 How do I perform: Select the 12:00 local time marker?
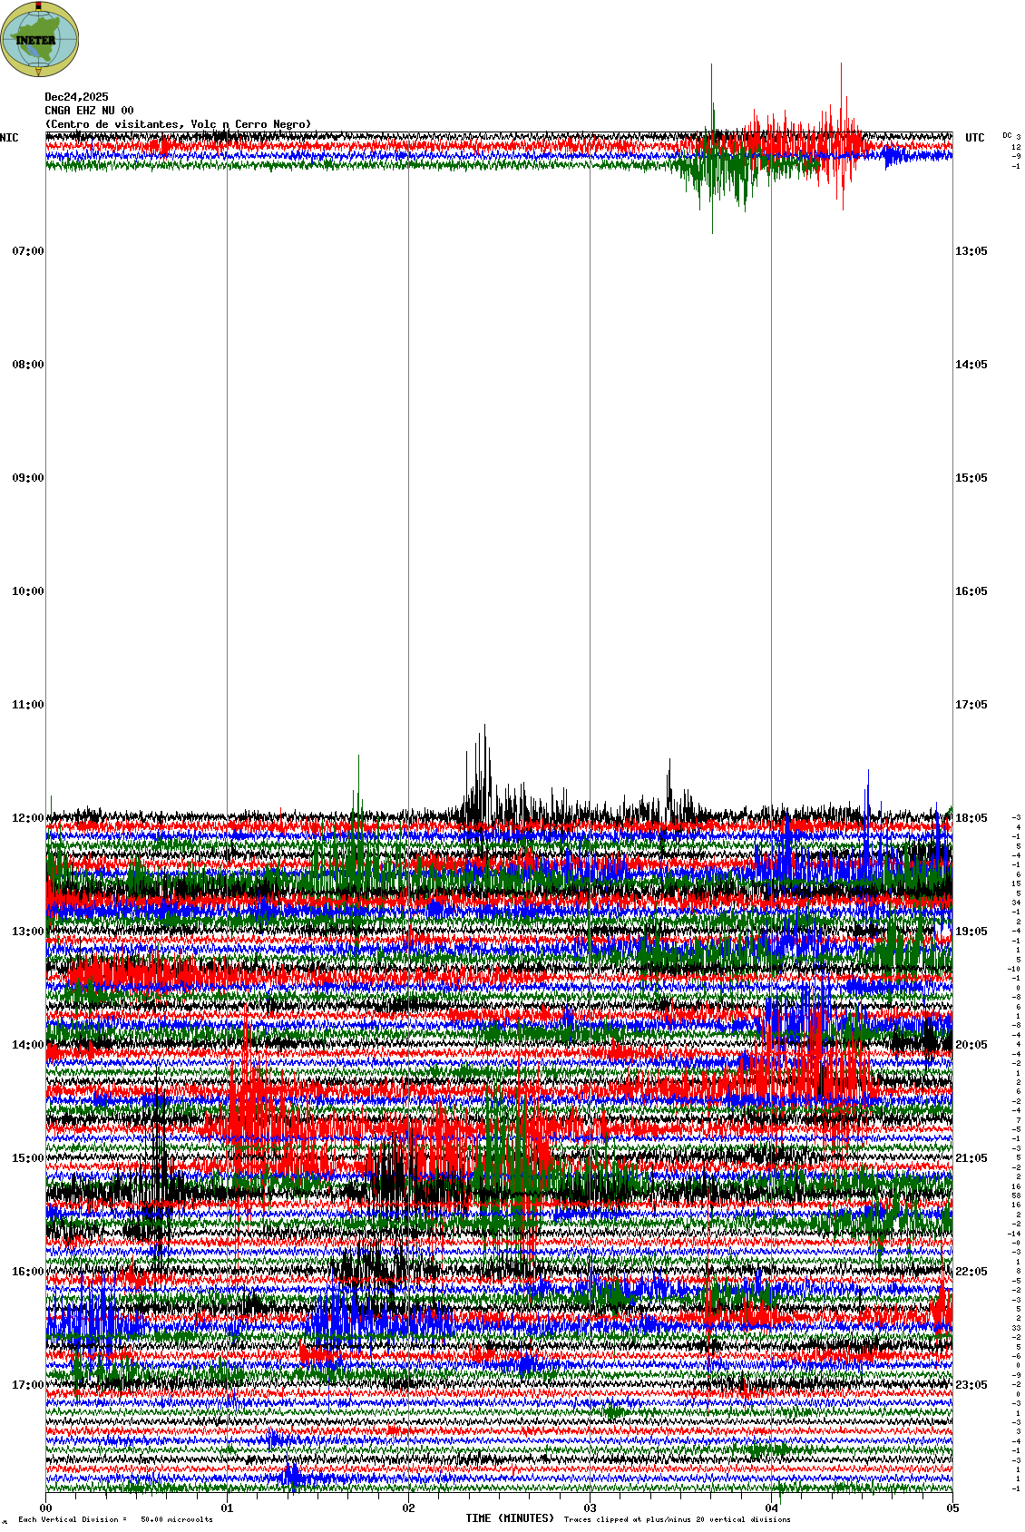point(27,818)
